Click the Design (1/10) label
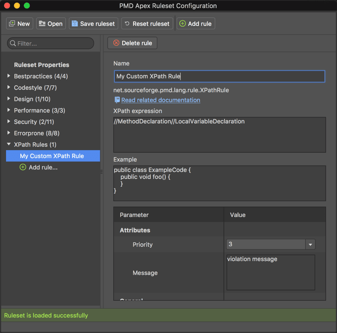 coord(32,99)
